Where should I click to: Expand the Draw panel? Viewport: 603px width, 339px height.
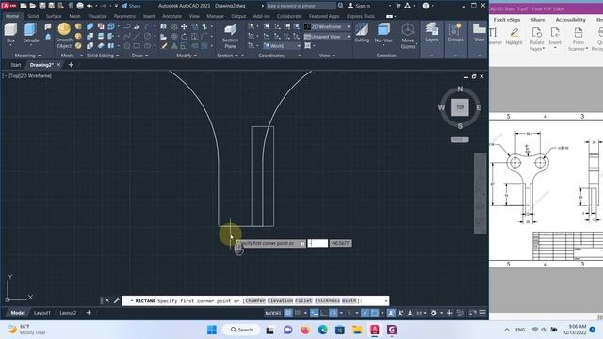139,56
